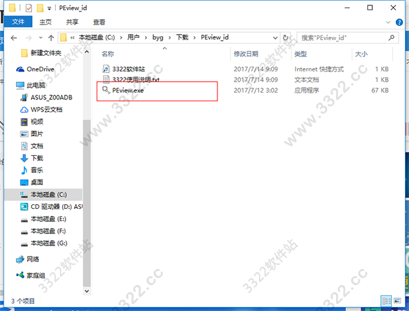Screen dimensions: 409x311
Task: Open 网络 in navigation pane
Action: point(33,259)
